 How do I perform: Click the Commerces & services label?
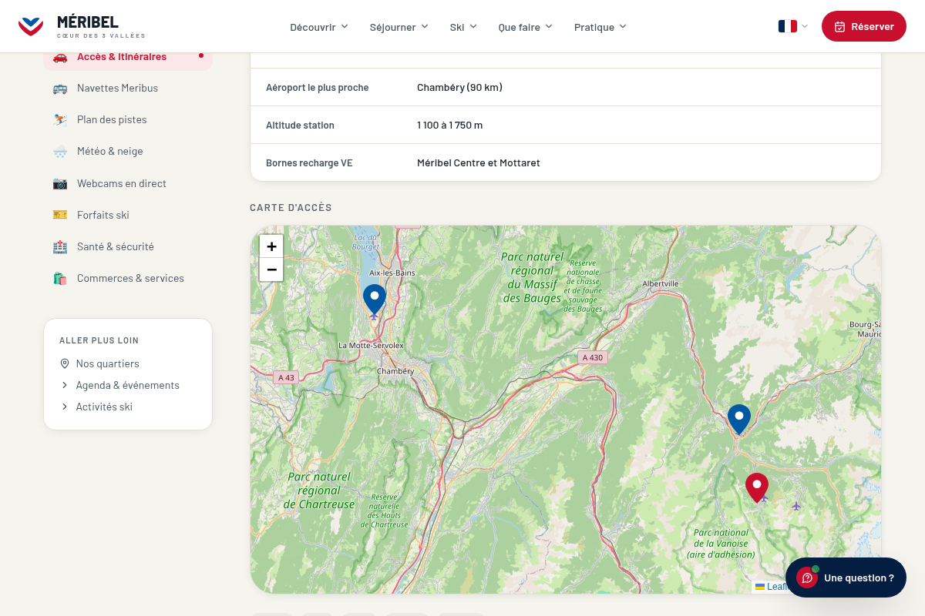click(x=130, y=278)
